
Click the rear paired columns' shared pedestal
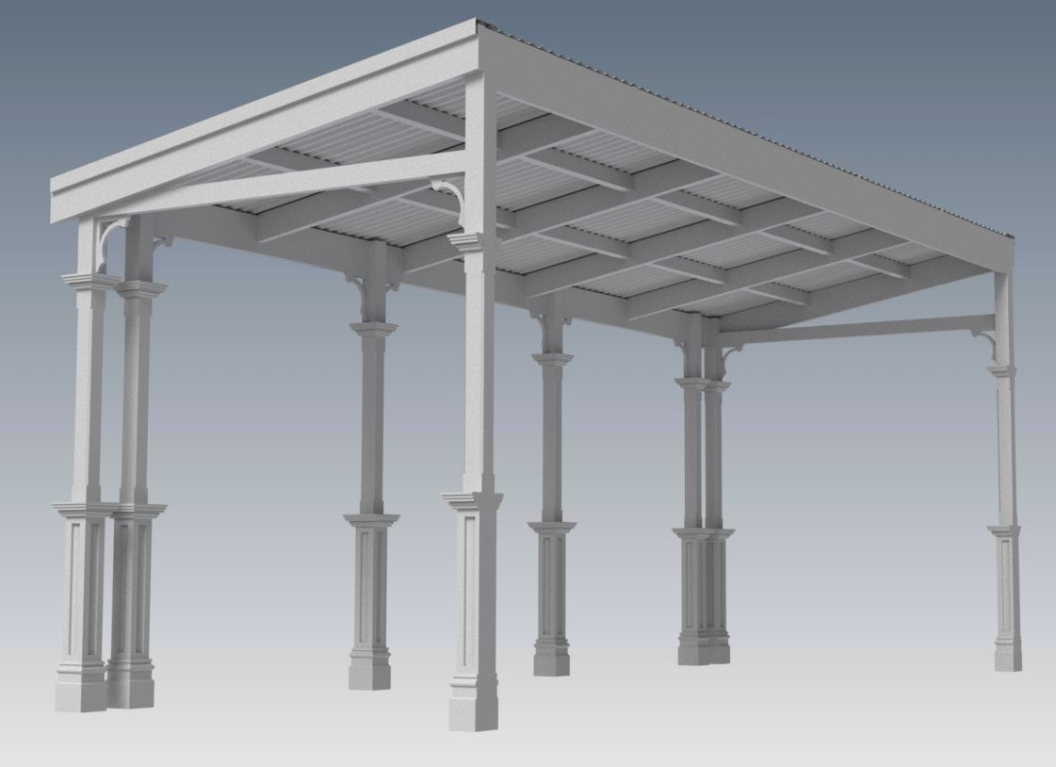(703, 594)
